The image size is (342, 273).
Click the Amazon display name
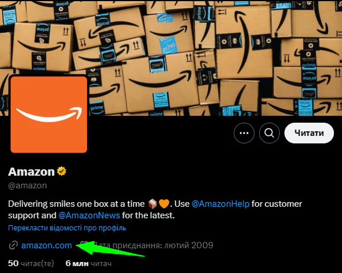tap(31, 172)
